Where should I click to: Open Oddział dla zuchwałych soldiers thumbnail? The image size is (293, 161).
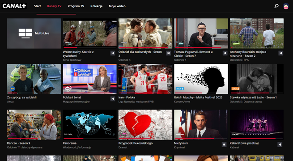tap(145, 34)
